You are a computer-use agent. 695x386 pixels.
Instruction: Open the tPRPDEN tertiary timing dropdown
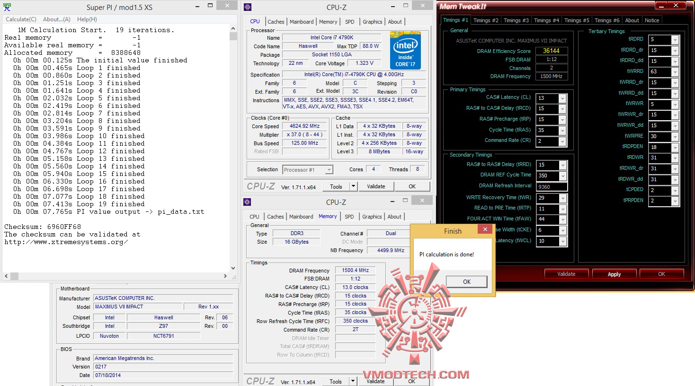tap(675, 201)
